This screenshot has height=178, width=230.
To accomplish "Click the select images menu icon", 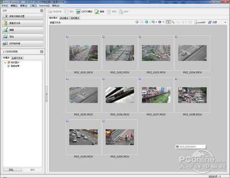I will (153, 22).
